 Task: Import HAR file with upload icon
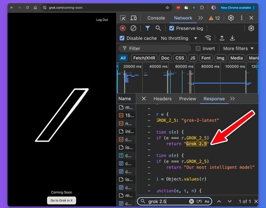(x=222, y=38)
